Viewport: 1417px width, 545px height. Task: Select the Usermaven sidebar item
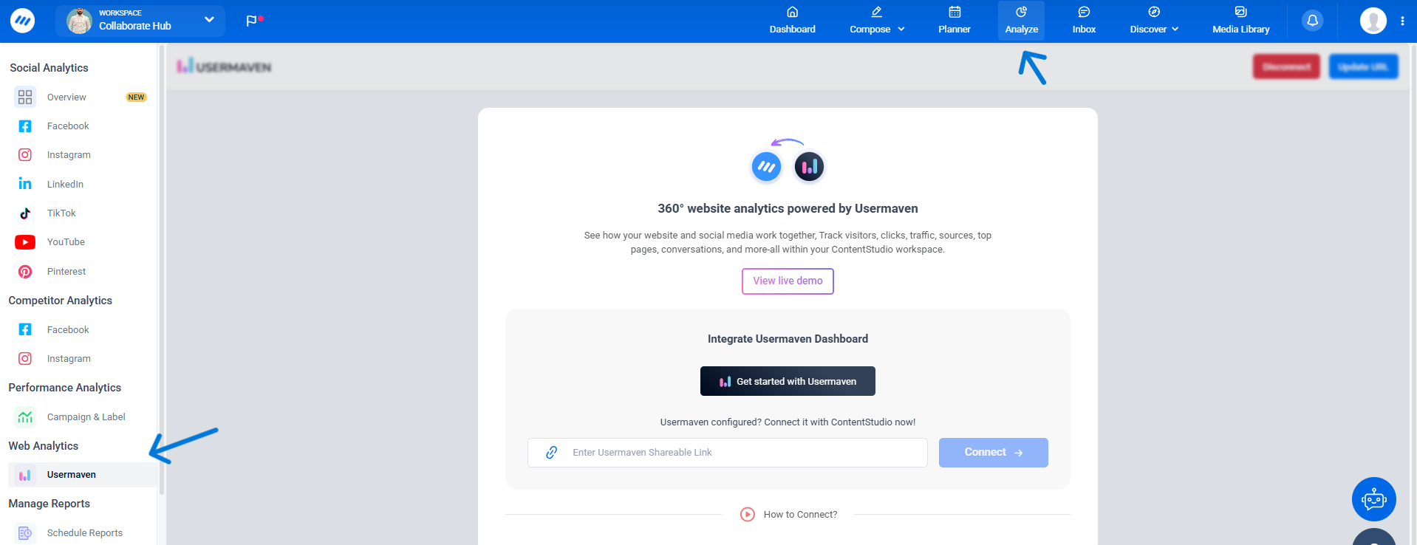pos(82,475)
